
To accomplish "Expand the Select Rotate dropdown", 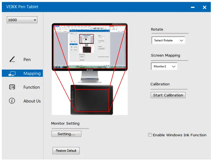I will (168, 40).
